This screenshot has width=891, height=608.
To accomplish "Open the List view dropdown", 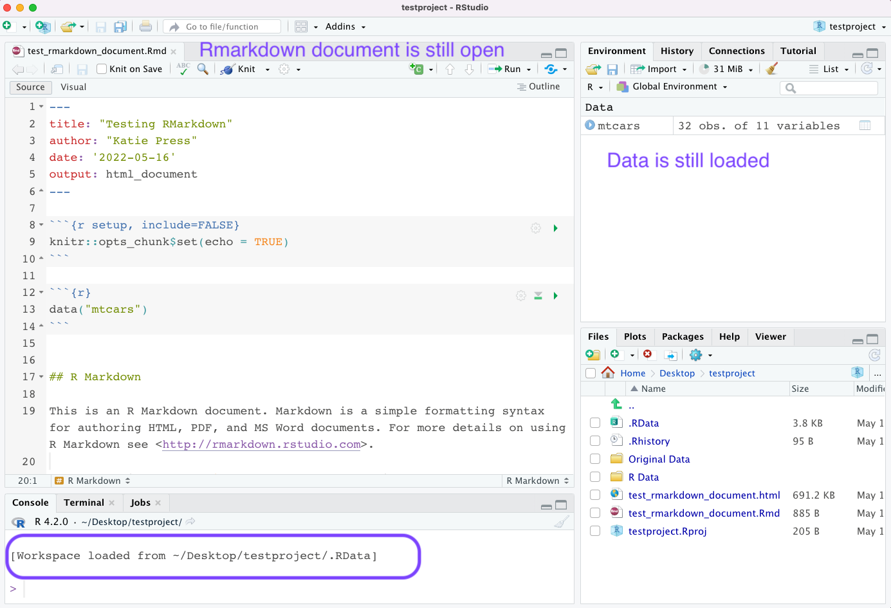I will [x=829, y=69].
